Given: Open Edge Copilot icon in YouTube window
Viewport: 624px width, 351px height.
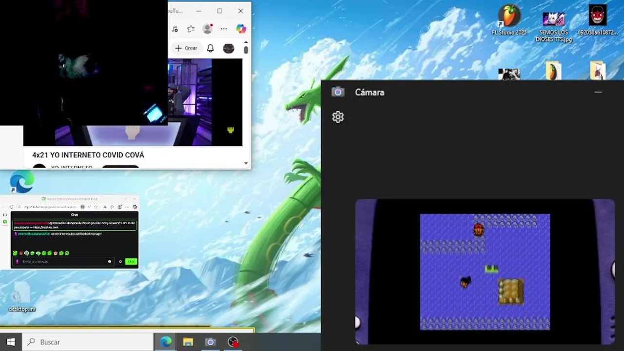Looking at the screenshot, I should [241, 29].
